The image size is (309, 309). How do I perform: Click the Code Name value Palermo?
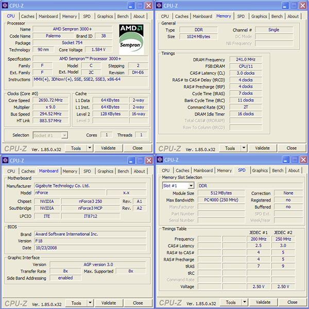pos(53,36)
